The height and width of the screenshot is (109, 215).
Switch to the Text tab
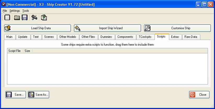pyautogui.click(x=36, y=37)
